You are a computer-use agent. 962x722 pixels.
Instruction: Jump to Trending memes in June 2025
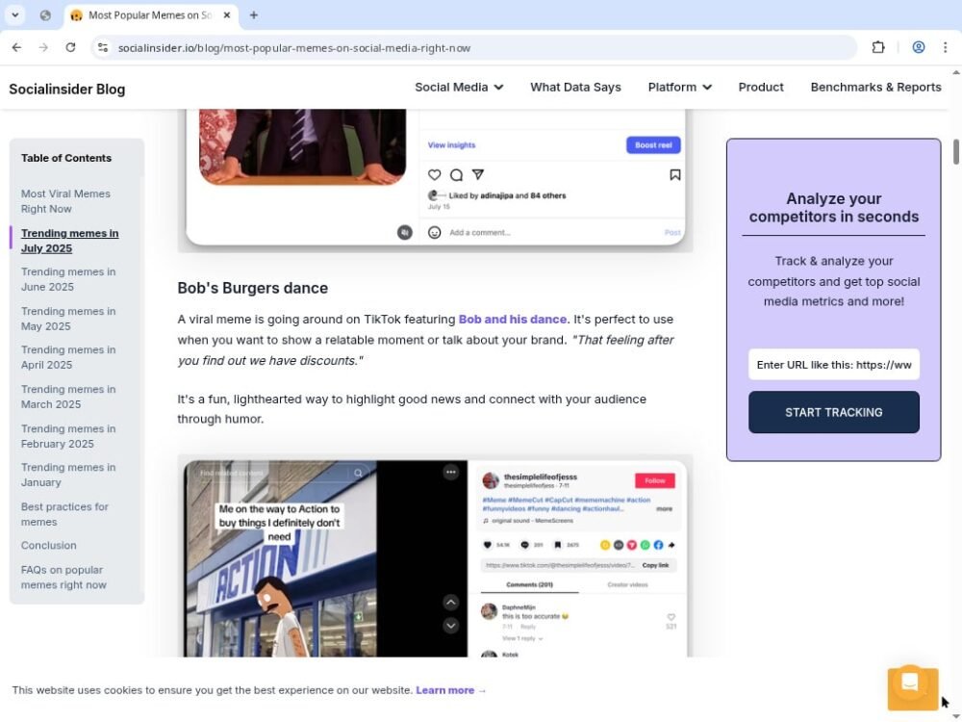[x=68, y=279]
